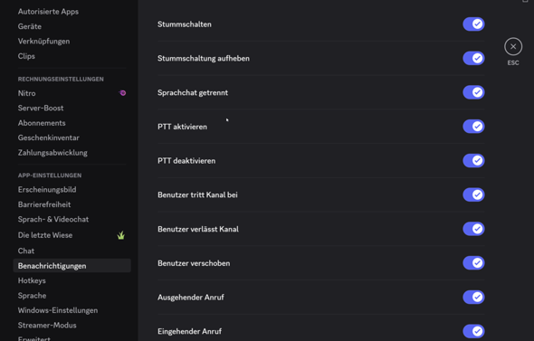The width and height of the screenshot is (534, 341).
Task: Open the Nitro settings page
Action: [72, 93]
